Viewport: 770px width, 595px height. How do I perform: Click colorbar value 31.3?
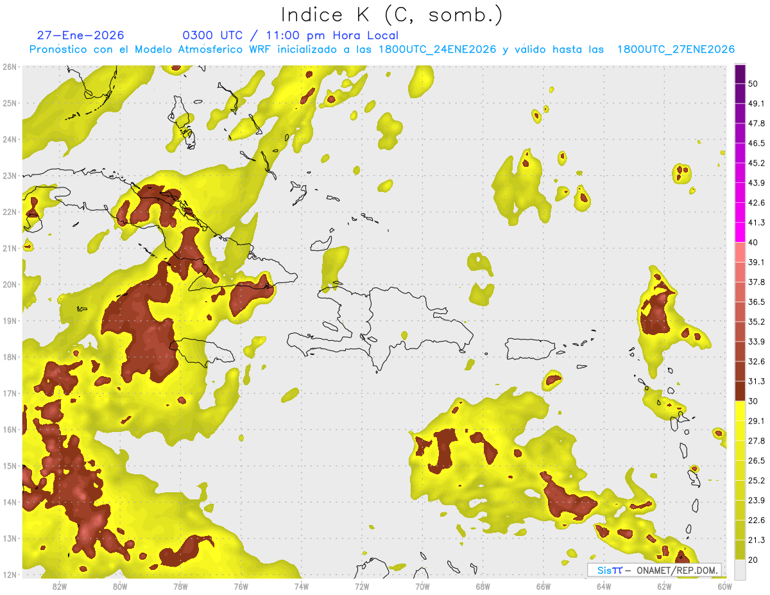point(757,381)
